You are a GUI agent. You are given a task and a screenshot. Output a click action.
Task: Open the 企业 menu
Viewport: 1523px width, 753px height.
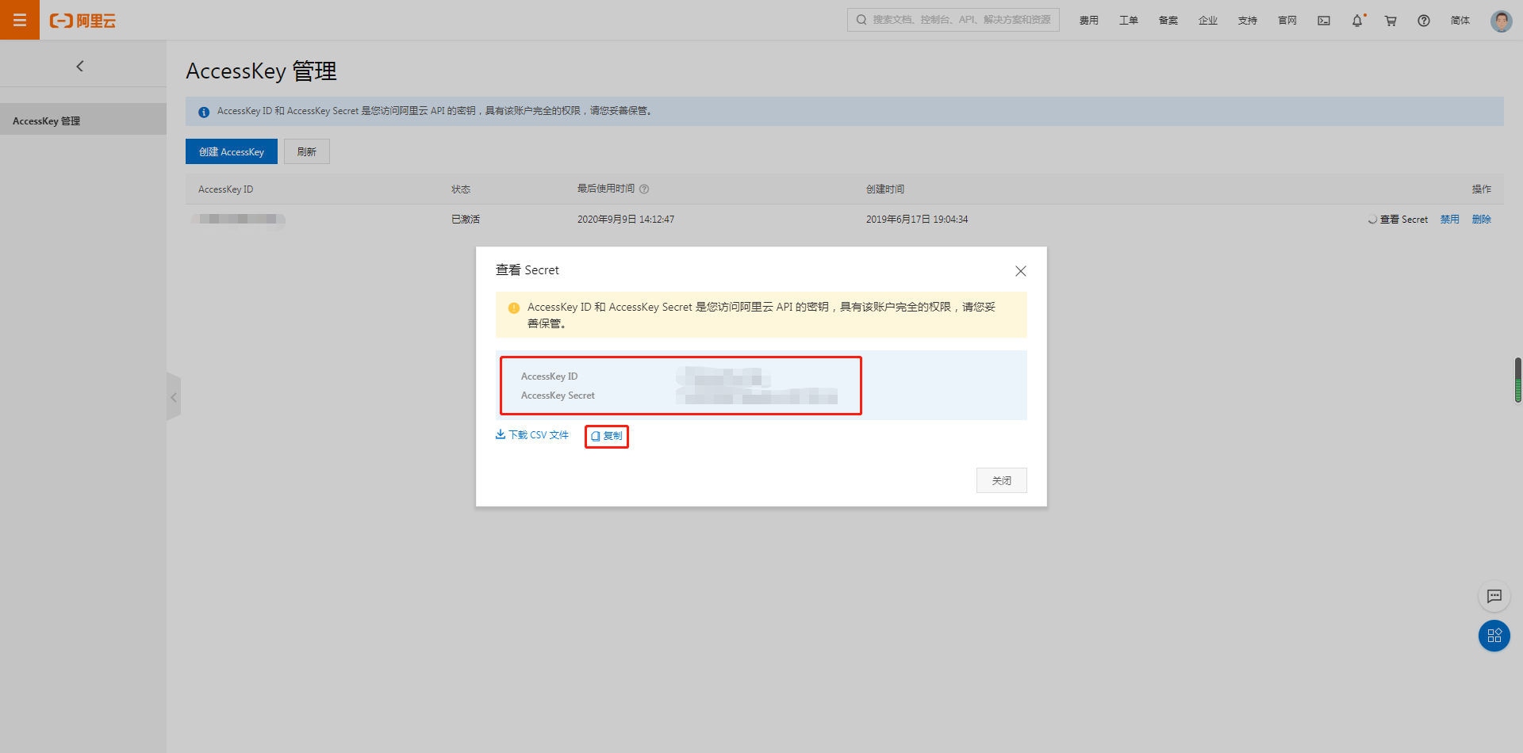[1208, 21]
